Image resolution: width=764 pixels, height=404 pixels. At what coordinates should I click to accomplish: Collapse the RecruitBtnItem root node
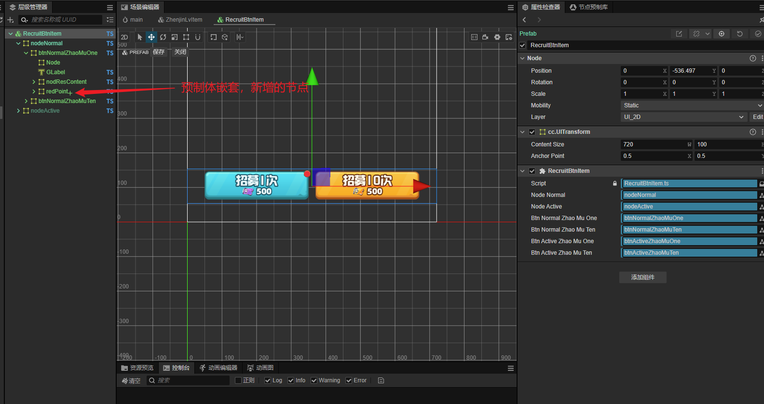point(11,34)
